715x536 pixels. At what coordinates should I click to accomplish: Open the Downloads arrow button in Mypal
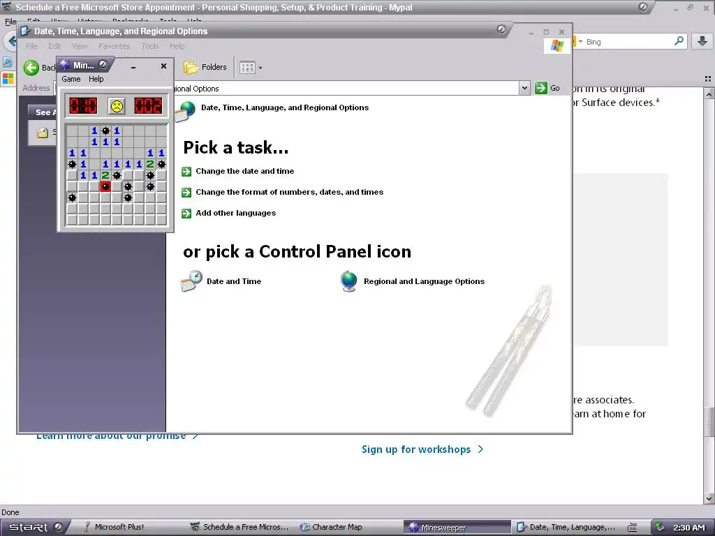coord(702,41)
